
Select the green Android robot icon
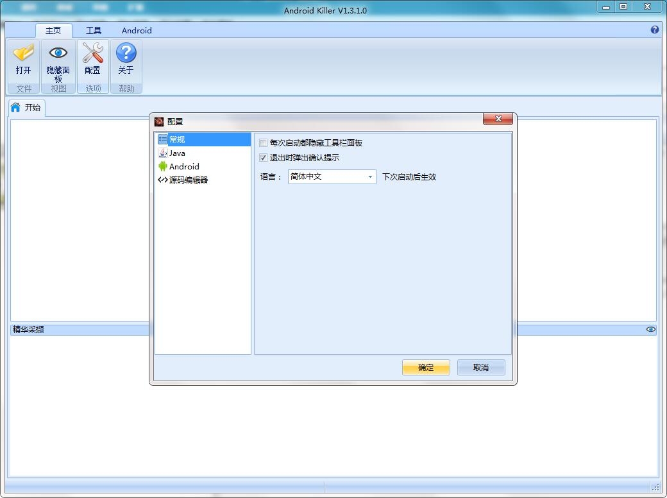click(x=162, y=166)
